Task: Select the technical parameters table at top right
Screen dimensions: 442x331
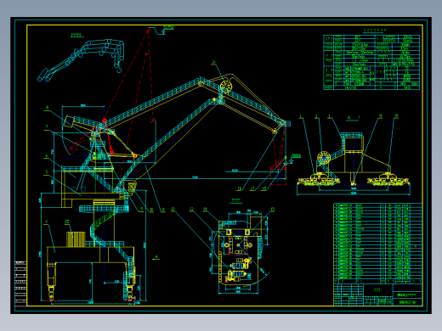Action: (x=371, y=62)
